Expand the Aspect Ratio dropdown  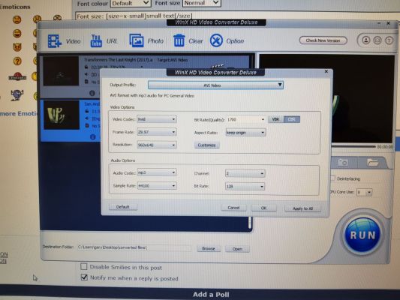(245, 133)
